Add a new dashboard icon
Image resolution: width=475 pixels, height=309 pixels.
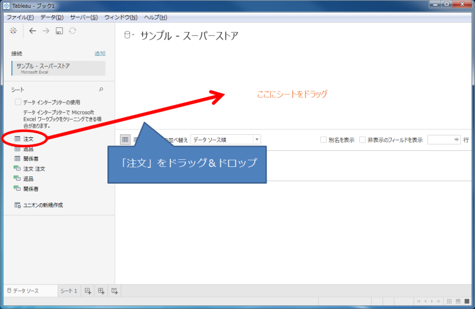101,291
